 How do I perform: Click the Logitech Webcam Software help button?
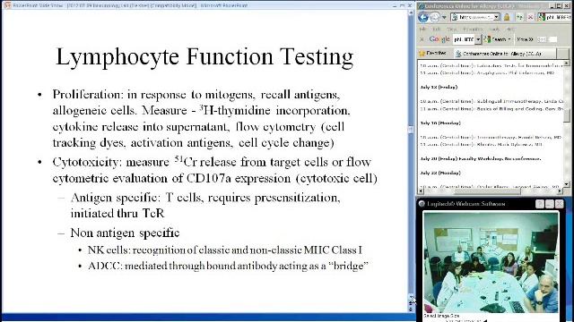[539, 204]
